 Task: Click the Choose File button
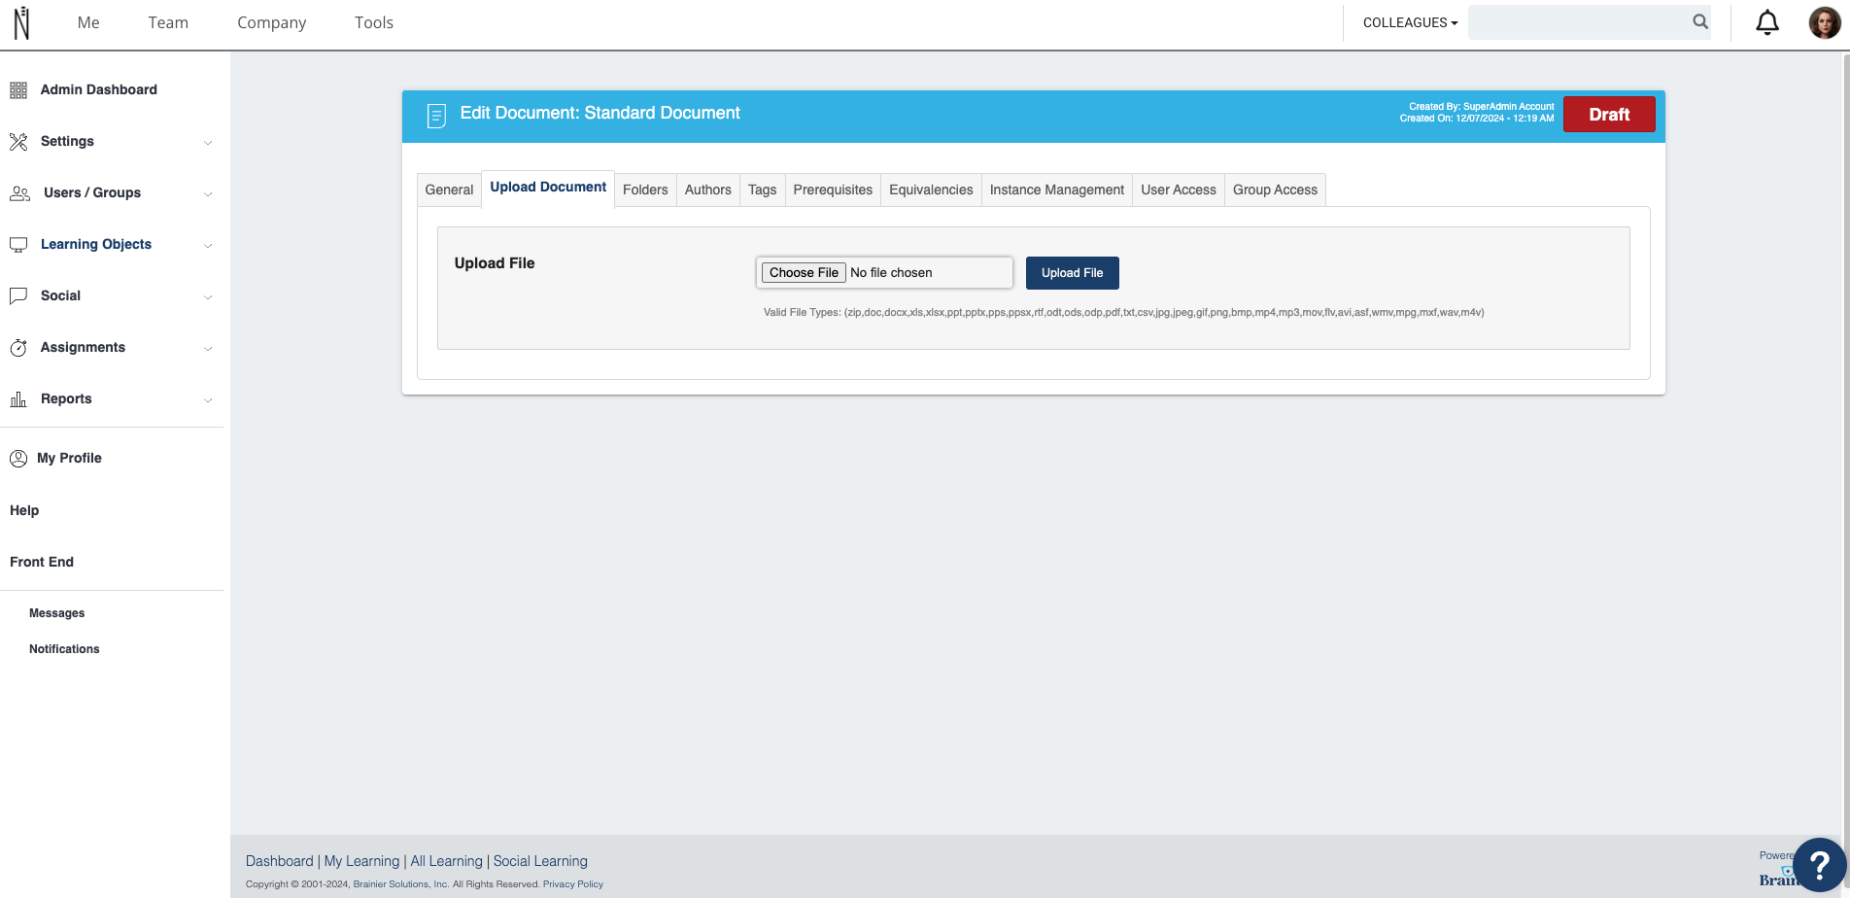click(x=804, y=273)
